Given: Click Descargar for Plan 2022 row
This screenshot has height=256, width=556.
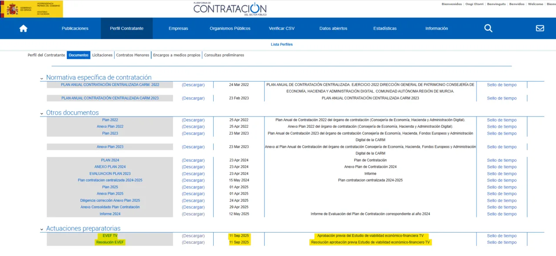Looking at the screenshot, I should [193, 120].
